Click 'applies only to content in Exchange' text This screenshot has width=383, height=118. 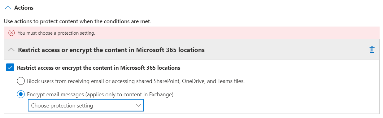coord(129,94)
